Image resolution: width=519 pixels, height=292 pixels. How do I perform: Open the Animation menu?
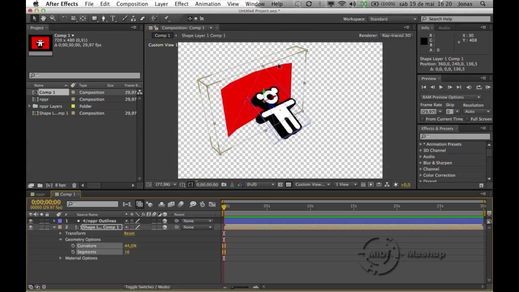(x=208, y=4)
